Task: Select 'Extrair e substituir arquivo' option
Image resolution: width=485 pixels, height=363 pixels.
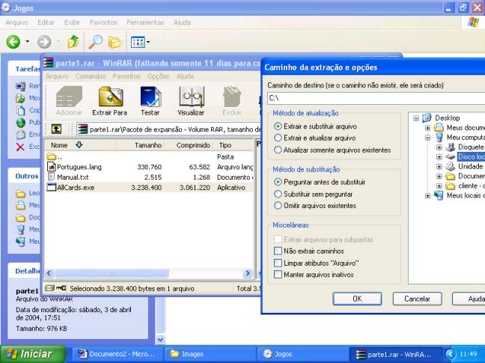Action: 278,126
